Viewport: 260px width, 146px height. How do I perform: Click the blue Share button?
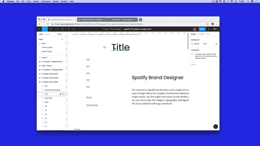(202, 29)
